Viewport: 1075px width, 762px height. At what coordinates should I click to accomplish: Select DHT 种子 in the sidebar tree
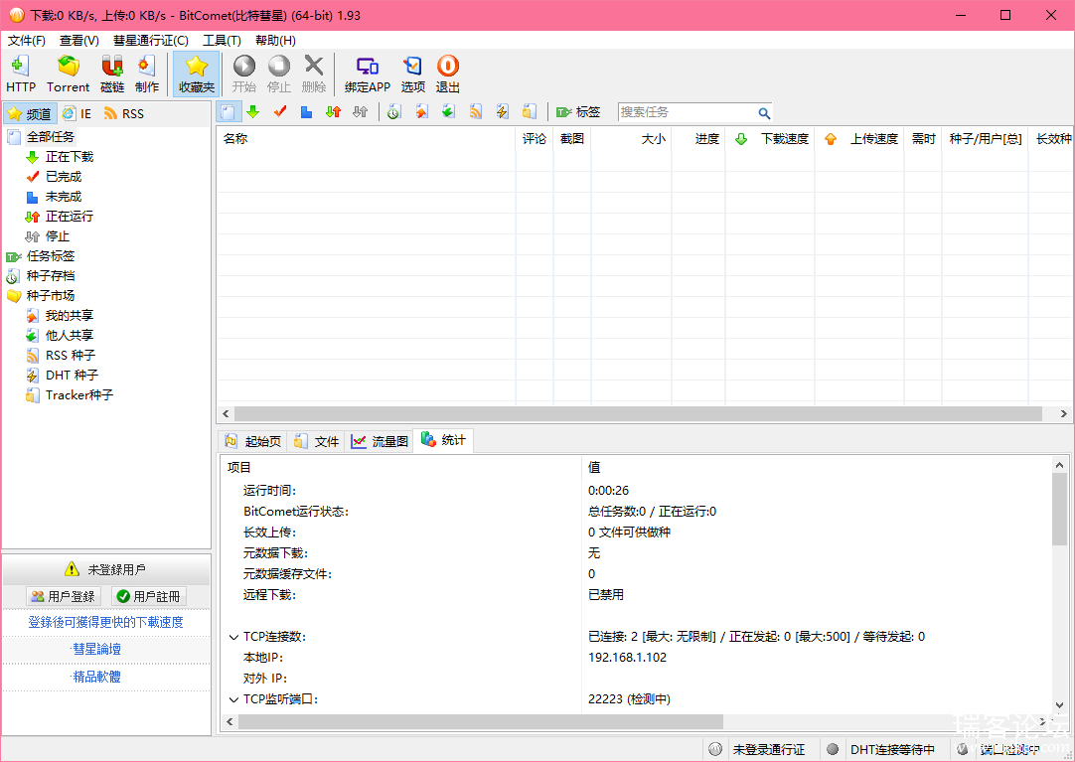[x=72, y=376]
